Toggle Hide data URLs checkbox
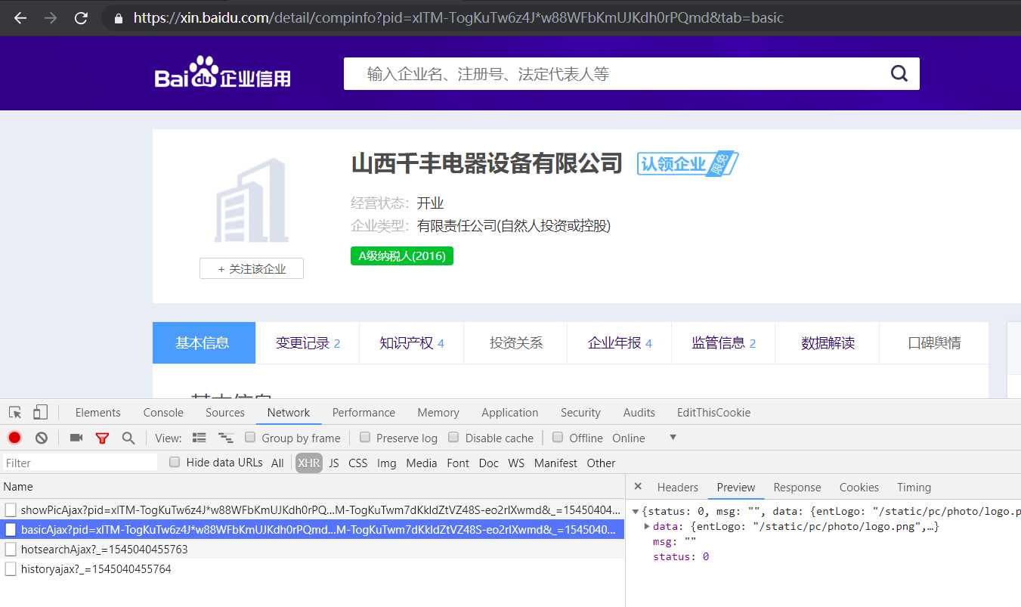The height and width of the screenshot is (607, 1021). (x=175, y=462)
